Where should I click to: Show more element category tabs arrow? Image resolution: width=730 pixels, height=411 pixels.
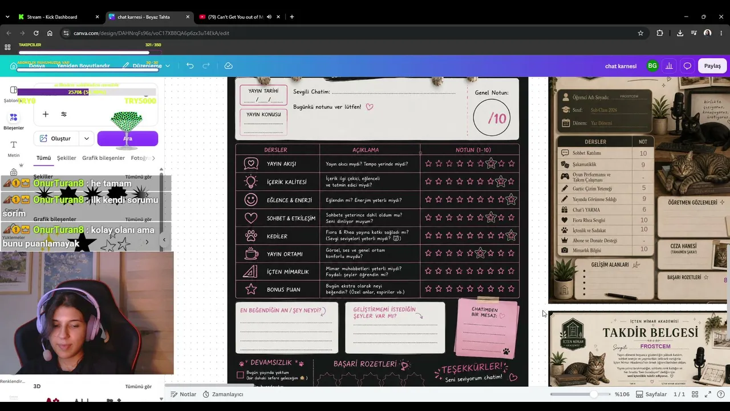[x=153, y=158]
